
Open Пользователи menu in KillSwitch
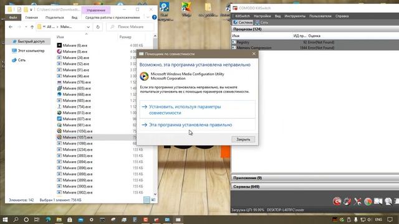(320, 16)
